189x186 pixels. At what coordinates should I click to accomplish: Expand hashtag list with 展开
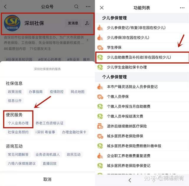pos(86,59)
